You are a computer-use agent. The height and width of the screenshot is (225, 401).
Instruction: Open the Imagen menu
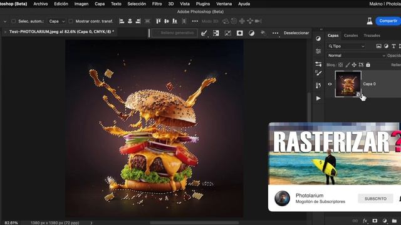(81, 4)
